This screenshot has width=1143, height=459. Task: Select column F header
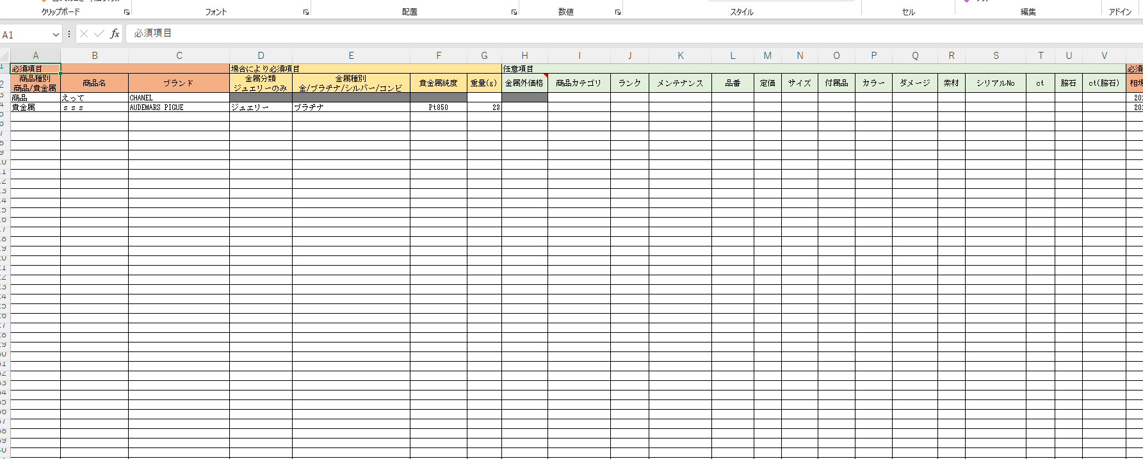coord(439,56)
